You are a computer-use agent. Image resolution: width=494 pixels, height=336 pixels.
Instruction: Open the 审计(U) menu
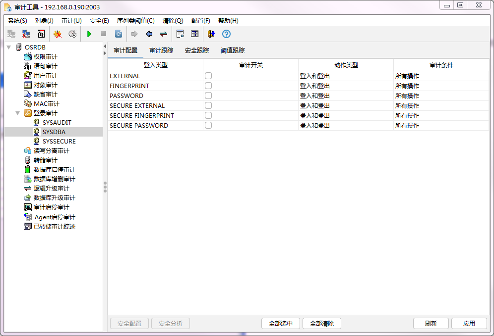coord(71,21)
